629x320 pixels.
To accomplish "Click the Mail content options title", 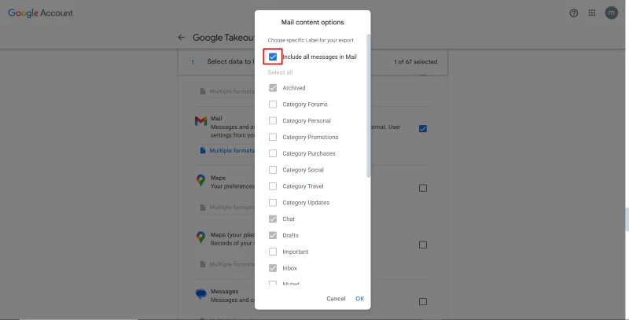I will [312, 23].
